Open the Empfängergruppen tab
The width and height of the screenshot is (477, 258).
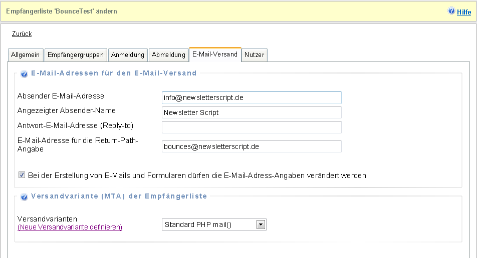(75, 55)
